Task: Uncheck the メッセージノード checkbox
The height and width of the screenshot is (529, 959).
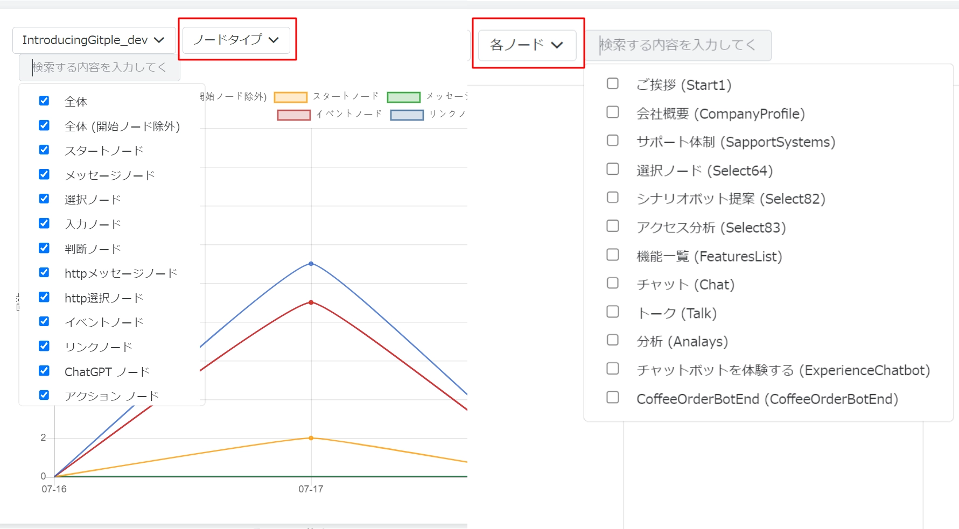Action: pos(44,174)
